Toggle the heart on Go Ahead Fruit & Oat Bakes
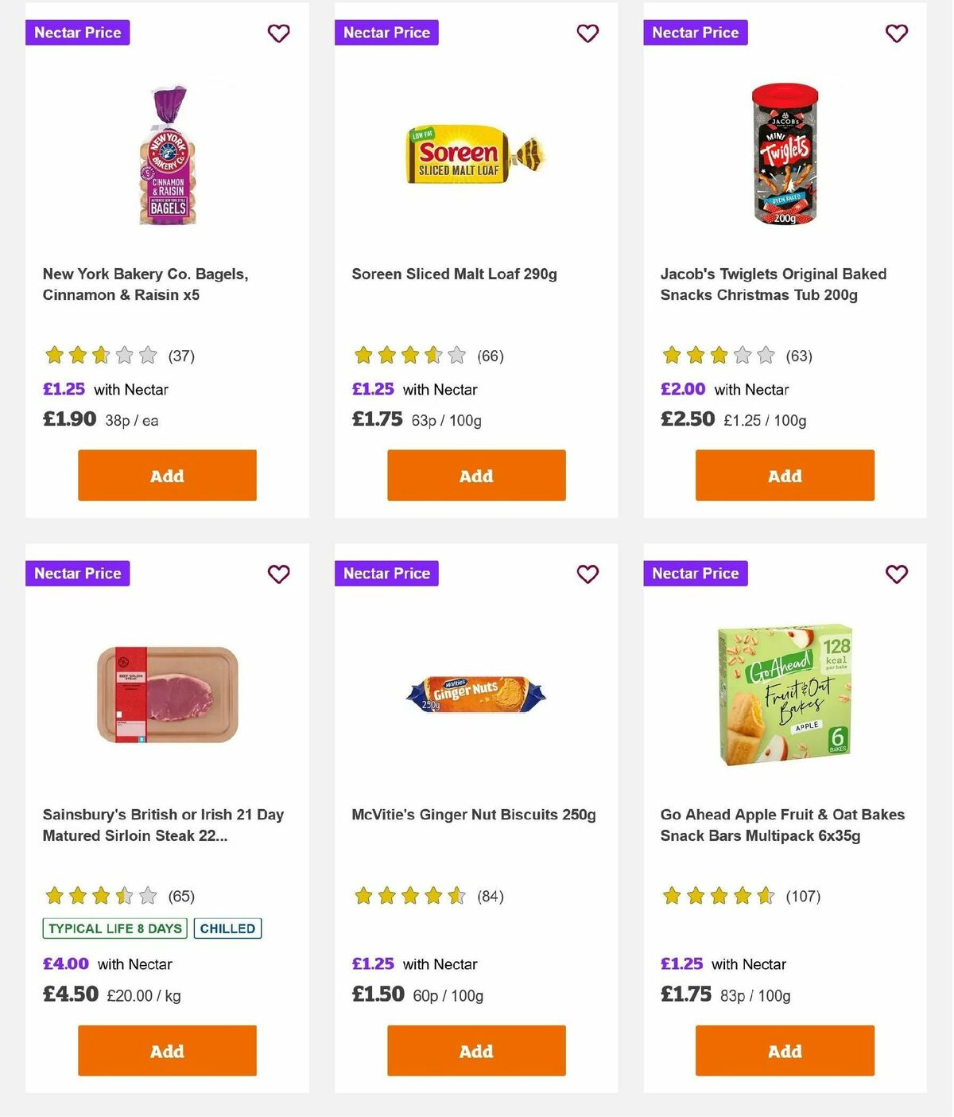 (896, 574)
